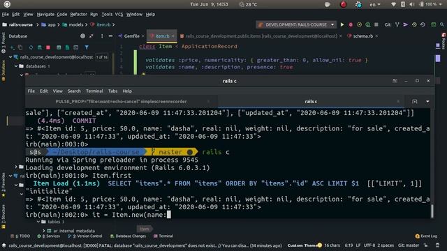This screenshot has height=251, width=447.
Task: Open the Wi-Fi network tray icon
Action: (393, 4)
